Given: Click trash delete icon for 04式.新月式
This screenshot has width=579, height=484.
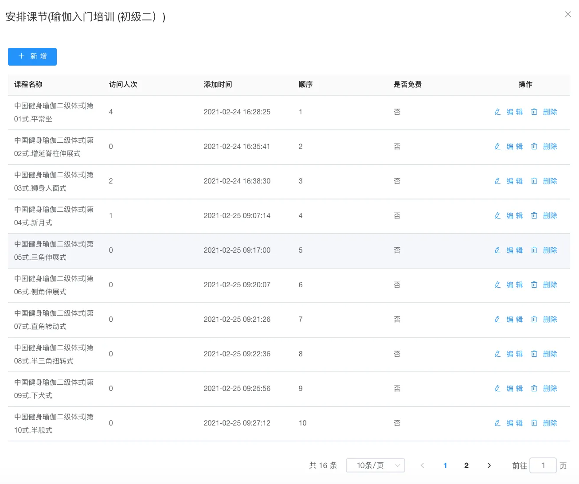Looking at the screenshot, I should [534, 216].
